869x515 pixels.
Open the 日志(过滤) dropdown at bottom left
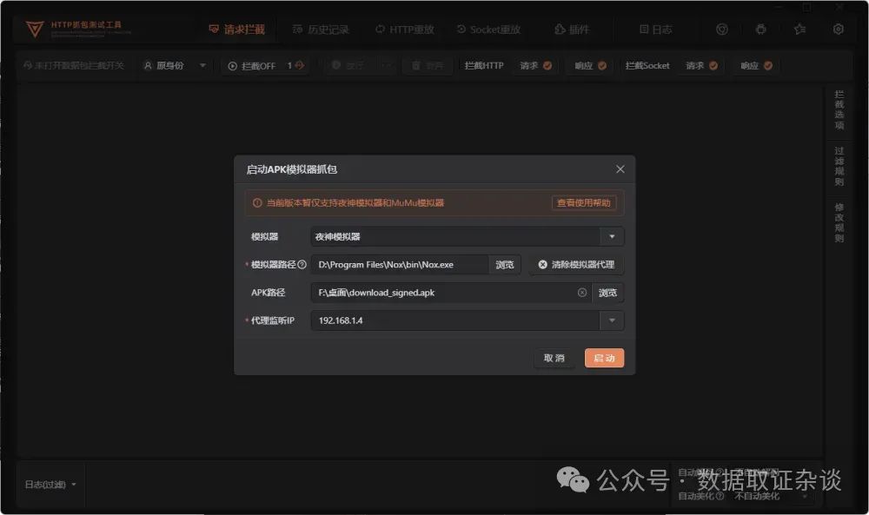coord(50,485)
